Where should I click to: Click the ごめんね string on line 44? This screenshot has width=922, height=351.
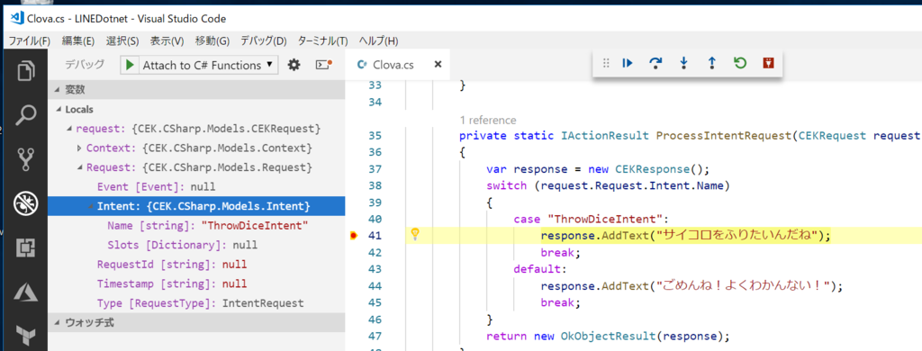[742, 286]
